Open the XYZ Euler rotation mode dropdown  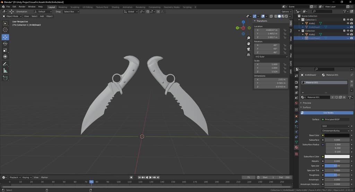click(271, 56)
